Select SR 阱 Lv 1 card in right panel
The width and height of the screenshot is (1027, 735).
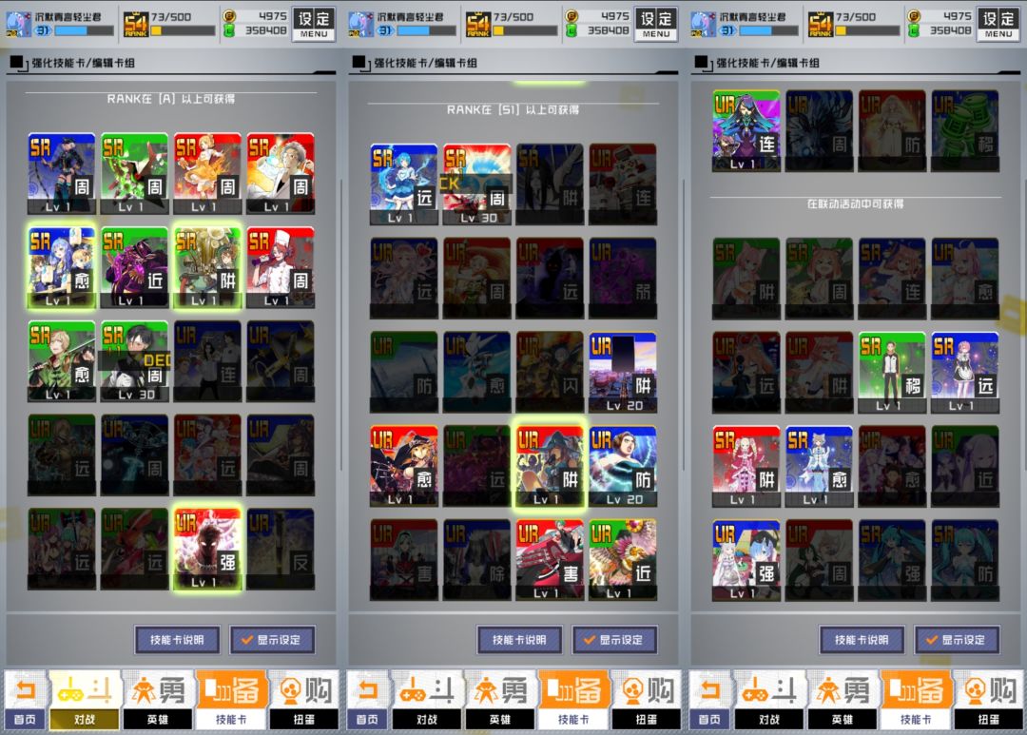point(746,466)
